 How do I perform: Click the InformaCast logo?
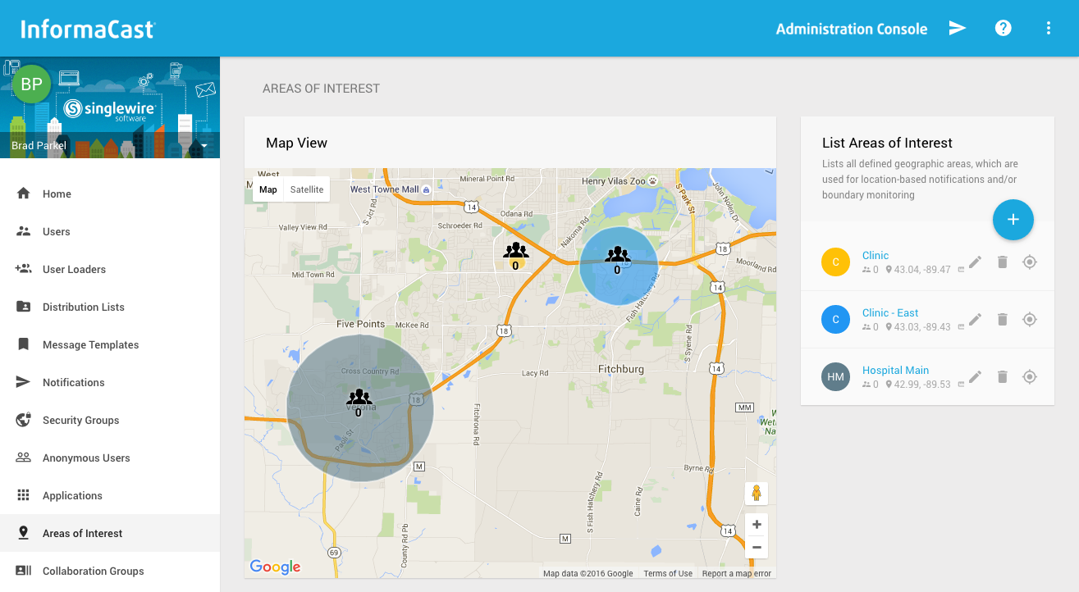click(x=87, y=30)
